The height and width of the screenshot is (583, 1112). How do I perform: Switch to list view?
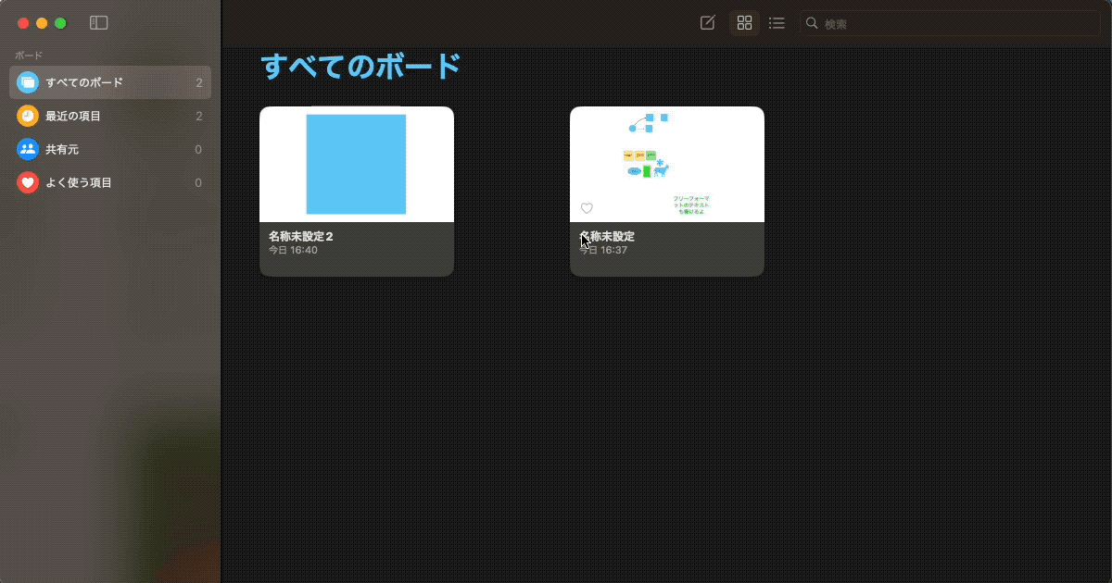(x=777, y=23)
